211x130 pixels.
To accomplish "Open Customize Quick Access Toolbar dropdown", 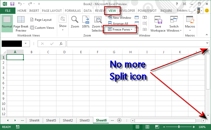I will tap(39, 4).
